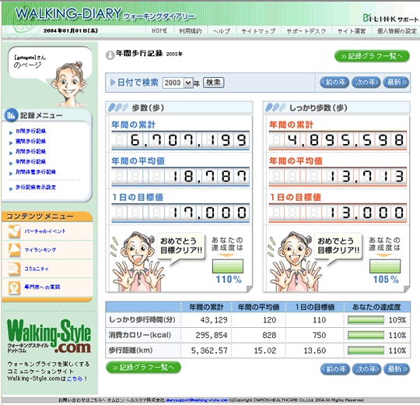420x405 pixels.
Task: Click bottom 最新 button
Action: click(x=397, y=369)
